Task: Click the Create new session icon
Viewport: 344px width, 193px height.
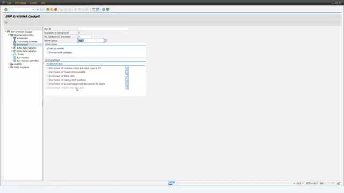Action: (x=94, y=10)
